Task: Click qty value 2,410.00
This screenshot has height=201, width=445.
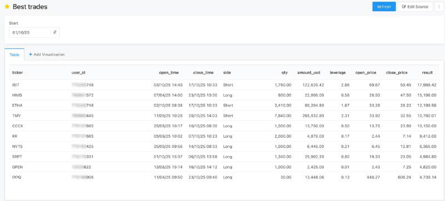Action: [x=283, y=105]
